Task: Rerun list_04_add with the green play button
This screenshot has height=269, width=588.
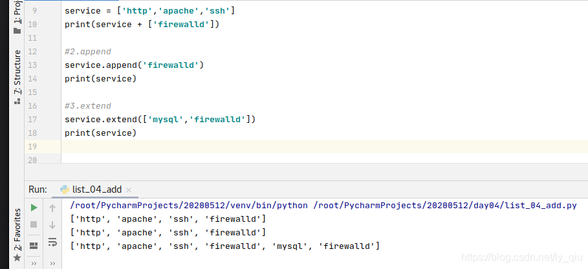Action: click(34, 208)
